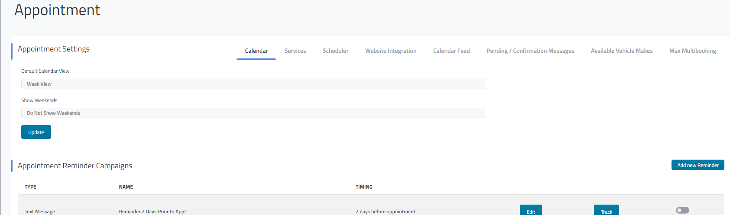Open the Max Multibooking tab
This screenshot has width=730, height=215.
click(692, 51)
